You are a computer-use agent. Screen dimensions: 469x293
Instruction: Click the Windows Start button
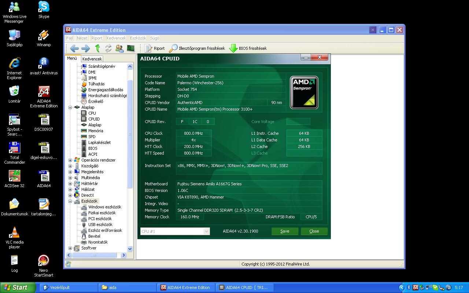[18, 288]
